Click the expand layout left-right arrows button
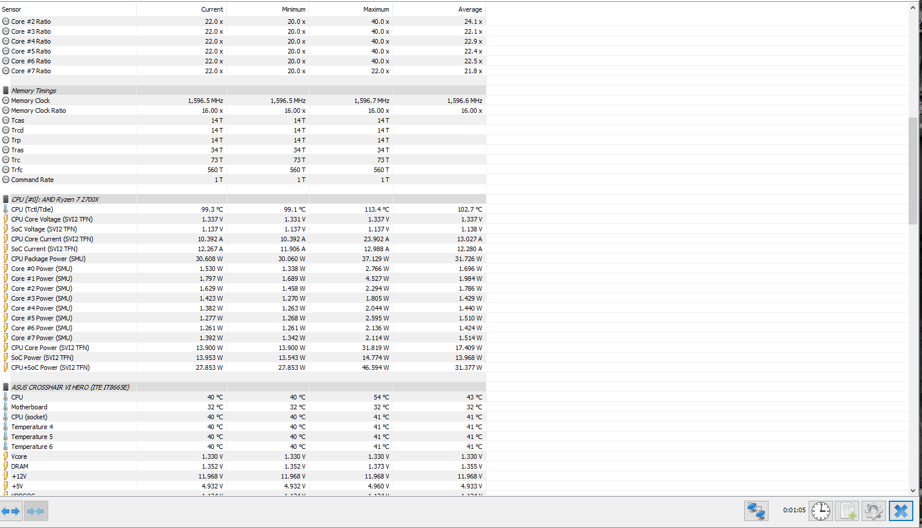The image size is (922, 528). pyautogui.click(x=11, y=511)
